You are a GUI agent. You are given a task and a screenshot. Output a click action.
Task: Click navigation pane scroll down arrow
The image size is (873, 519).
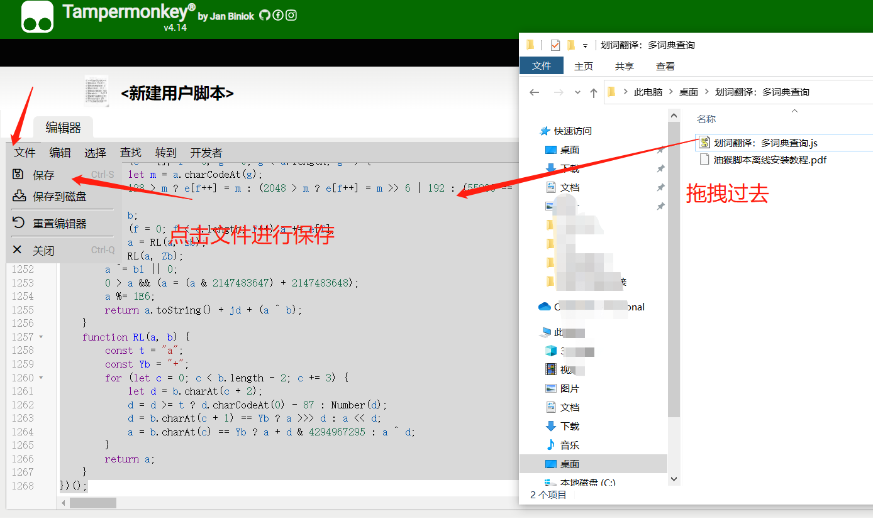click(674, 479)
